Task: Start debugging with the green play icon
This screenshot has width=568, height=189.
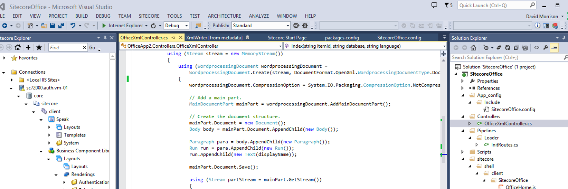Action: coord(104,25)
